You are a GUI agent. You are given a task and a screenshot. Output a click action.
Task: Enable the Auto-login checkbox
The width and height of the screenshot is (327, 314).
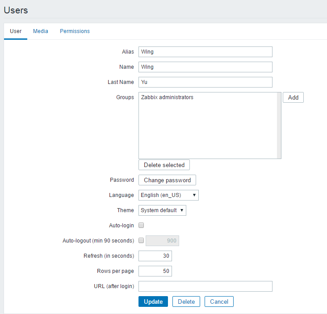coord(142,226)
